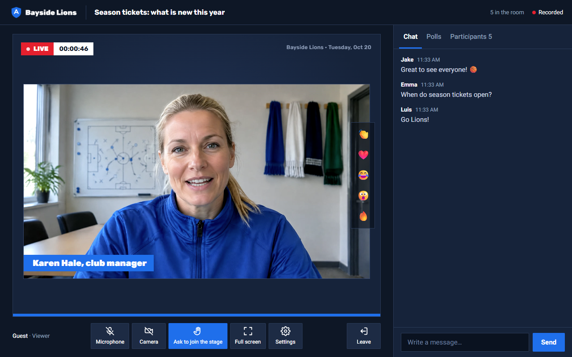Click Jake's message 'Great to see everyone!'

(439, 70)
